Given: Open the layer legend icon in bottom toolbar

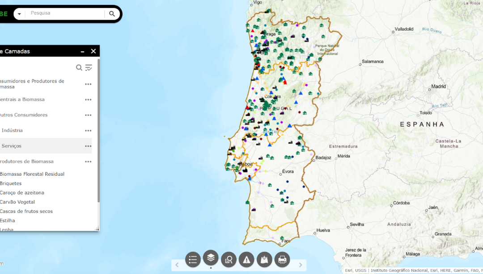Looking at the screenshot, I should pos(193,259).
